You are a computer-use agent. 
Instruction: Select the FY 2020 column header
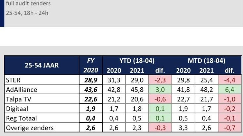coord(91,65)
